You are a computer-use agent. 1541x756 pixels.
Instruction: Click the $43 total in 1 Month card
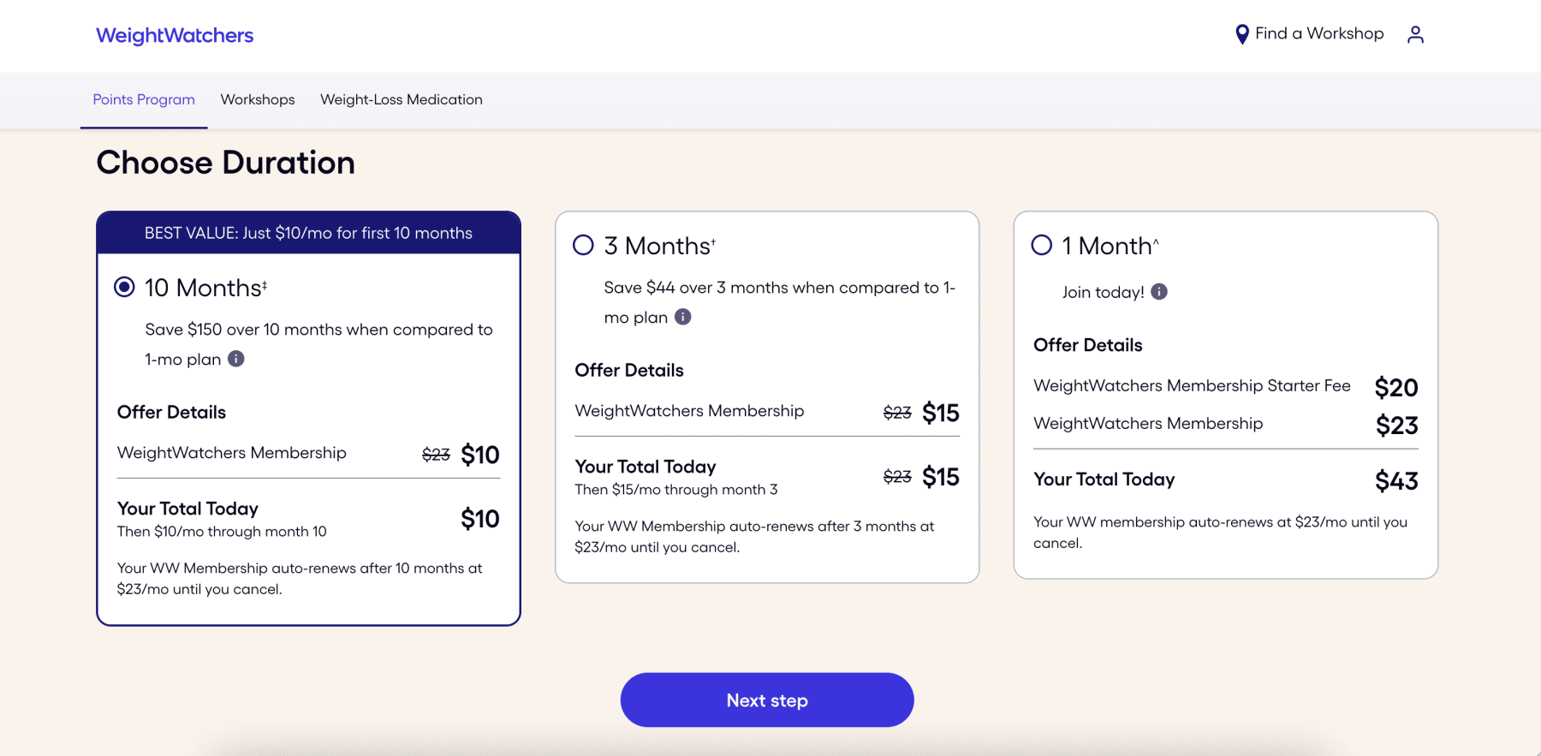coord(1396,481)
